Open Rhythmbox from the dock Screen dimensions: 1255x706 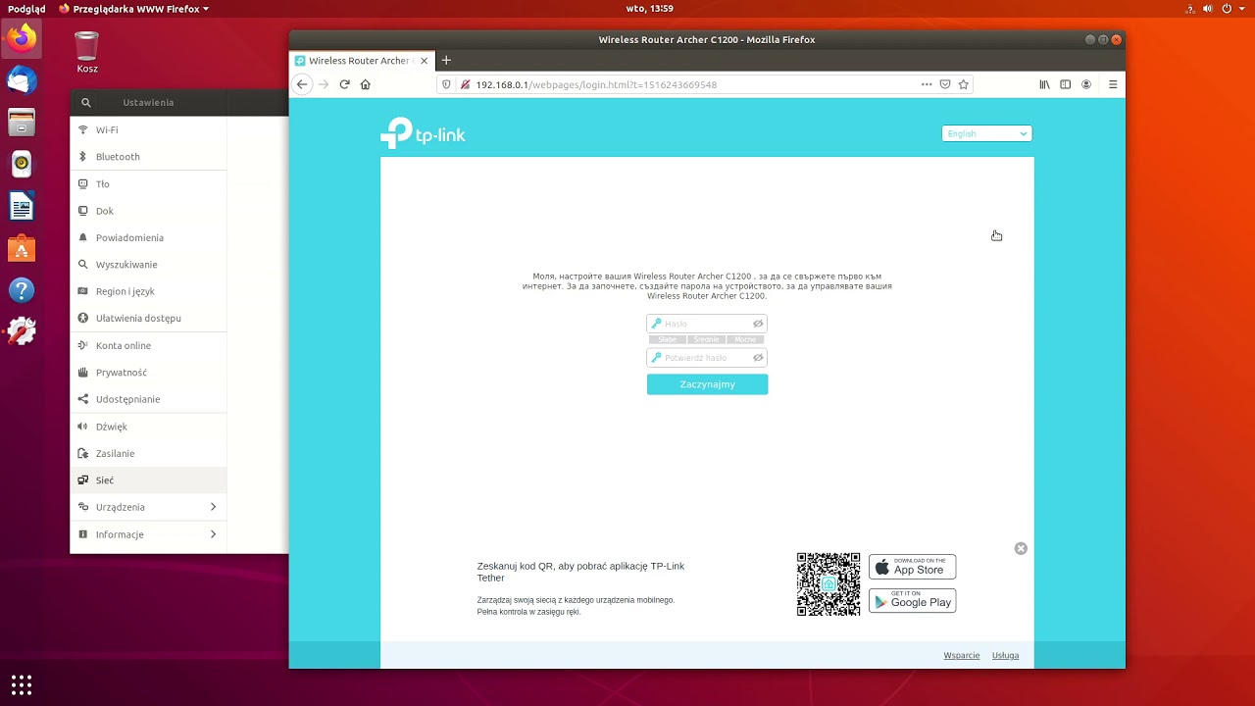tap(22, 164)
